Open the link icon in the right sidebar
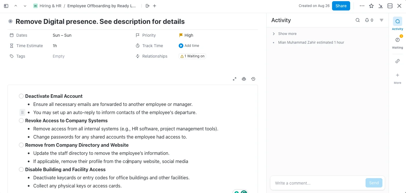This screenshot has width=406, height=193. (x=398, y=61)
